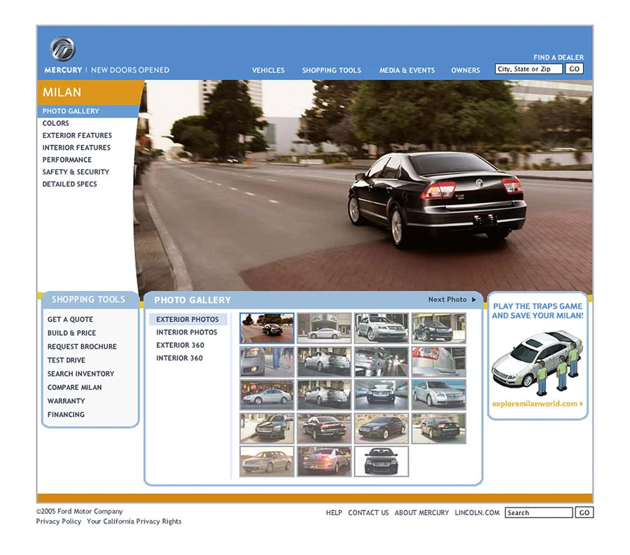Open About Mercury link
The width and height of the screenshot is (630, 555).
[x=421, y=513]
